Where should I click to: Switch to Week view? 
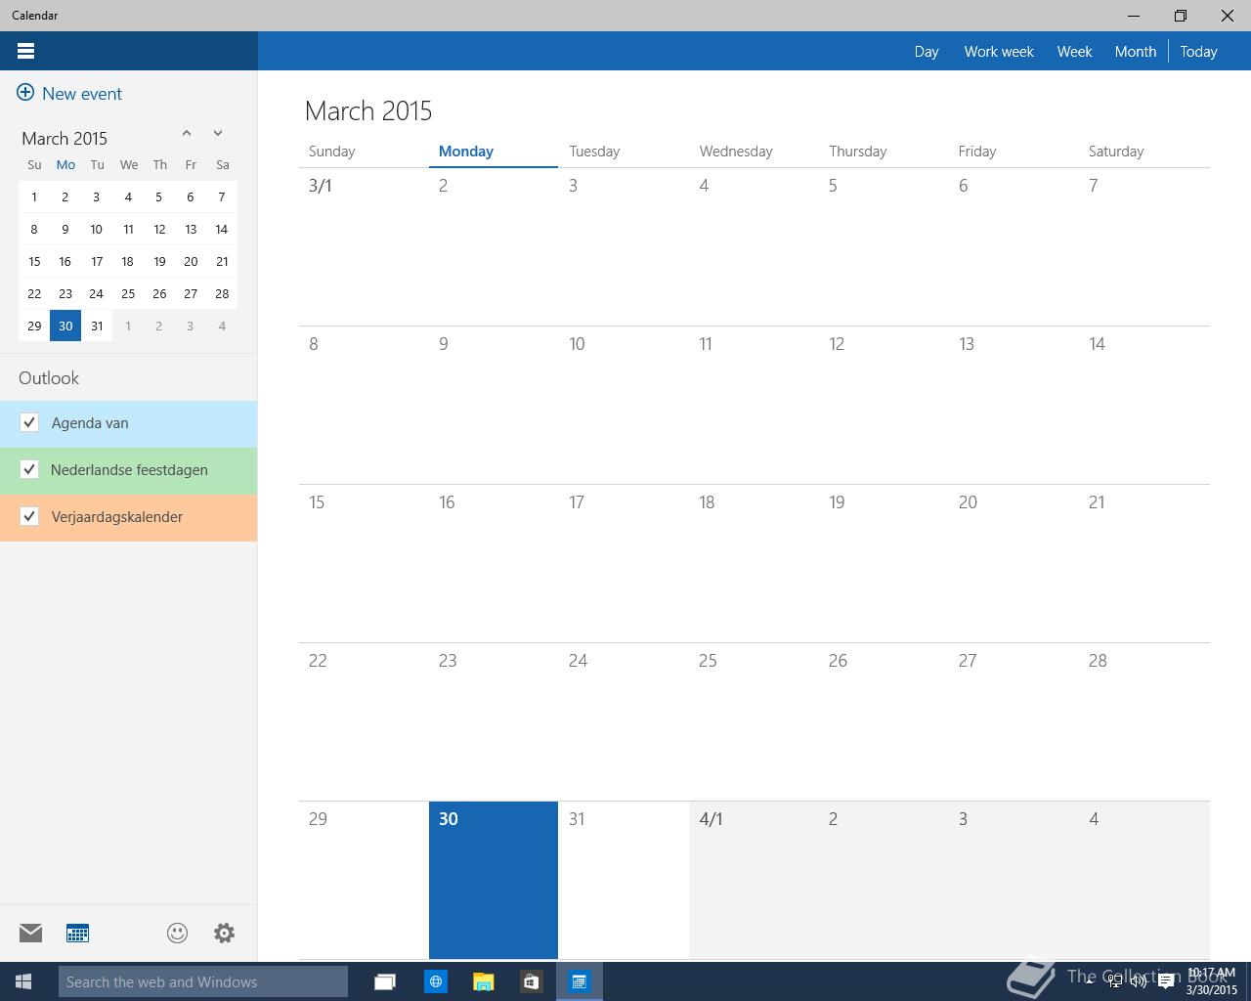tap(1074, 51)
